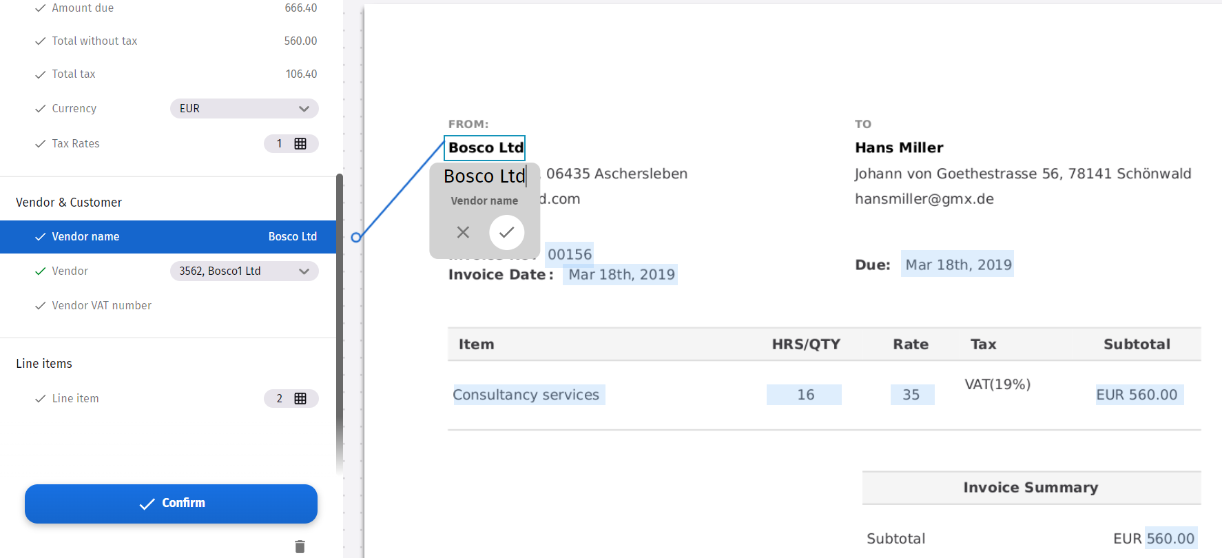The image size is (1222, 558).
Task: Click the Vendor & Customer section heading
Action: point(69,203)
